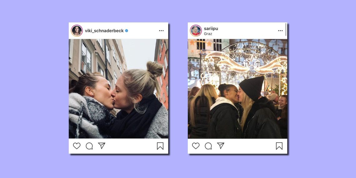Open the Christmas market photo by sariipu
Screen dimensions: 356x178
click(237, 89)
